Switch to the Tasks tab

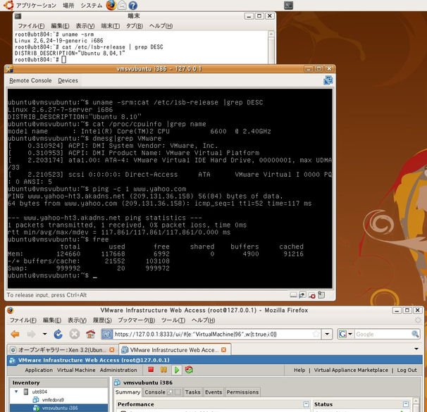(192, 392)
